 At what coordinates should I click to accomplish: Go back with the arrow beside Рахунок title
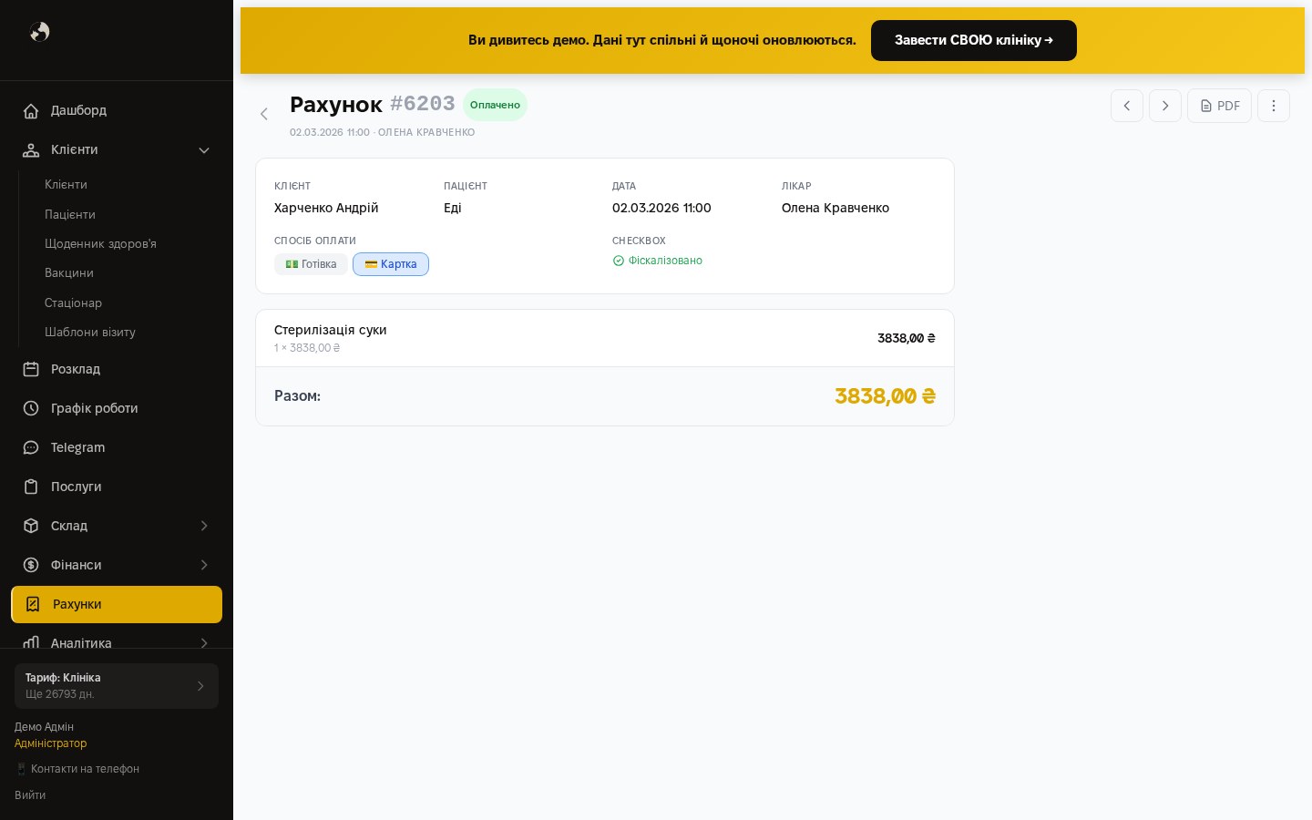pos(264,114)
